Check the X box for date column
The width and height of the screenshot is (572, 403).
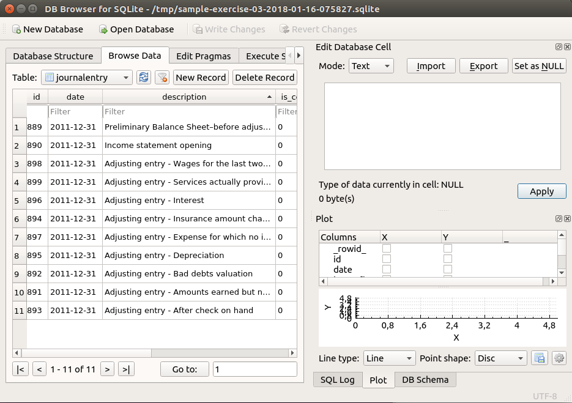pos(386,269)
